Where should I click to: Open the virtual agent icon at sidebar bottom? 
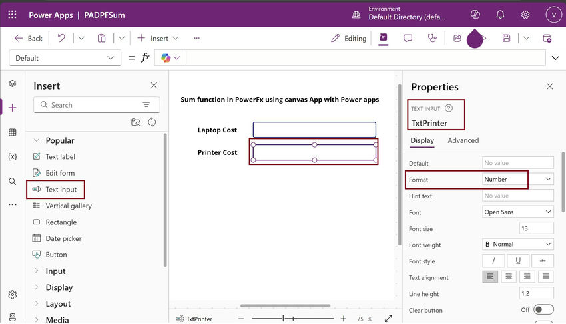click(12, 317)
